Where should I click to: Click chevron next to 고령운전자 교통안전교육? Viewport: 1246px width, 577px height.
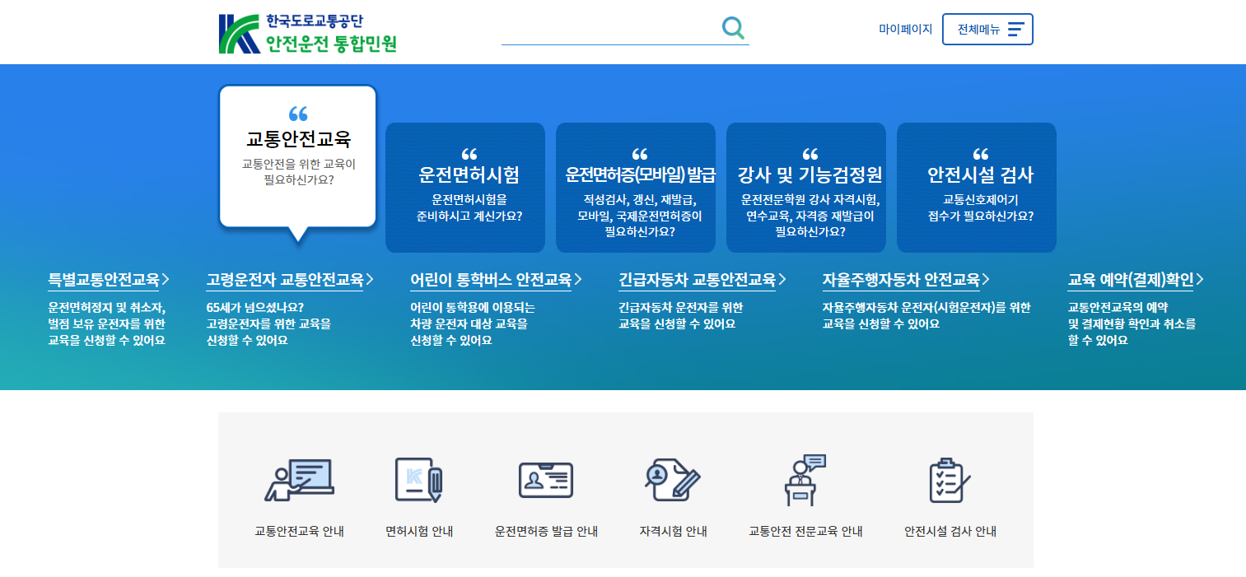tap(370, 279)
